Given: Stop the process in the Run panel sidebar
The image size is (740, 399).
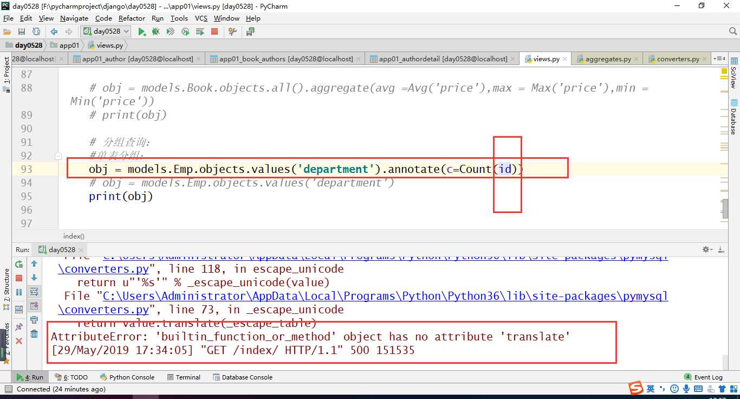Looking at the screenshot, I should point(19,278).
